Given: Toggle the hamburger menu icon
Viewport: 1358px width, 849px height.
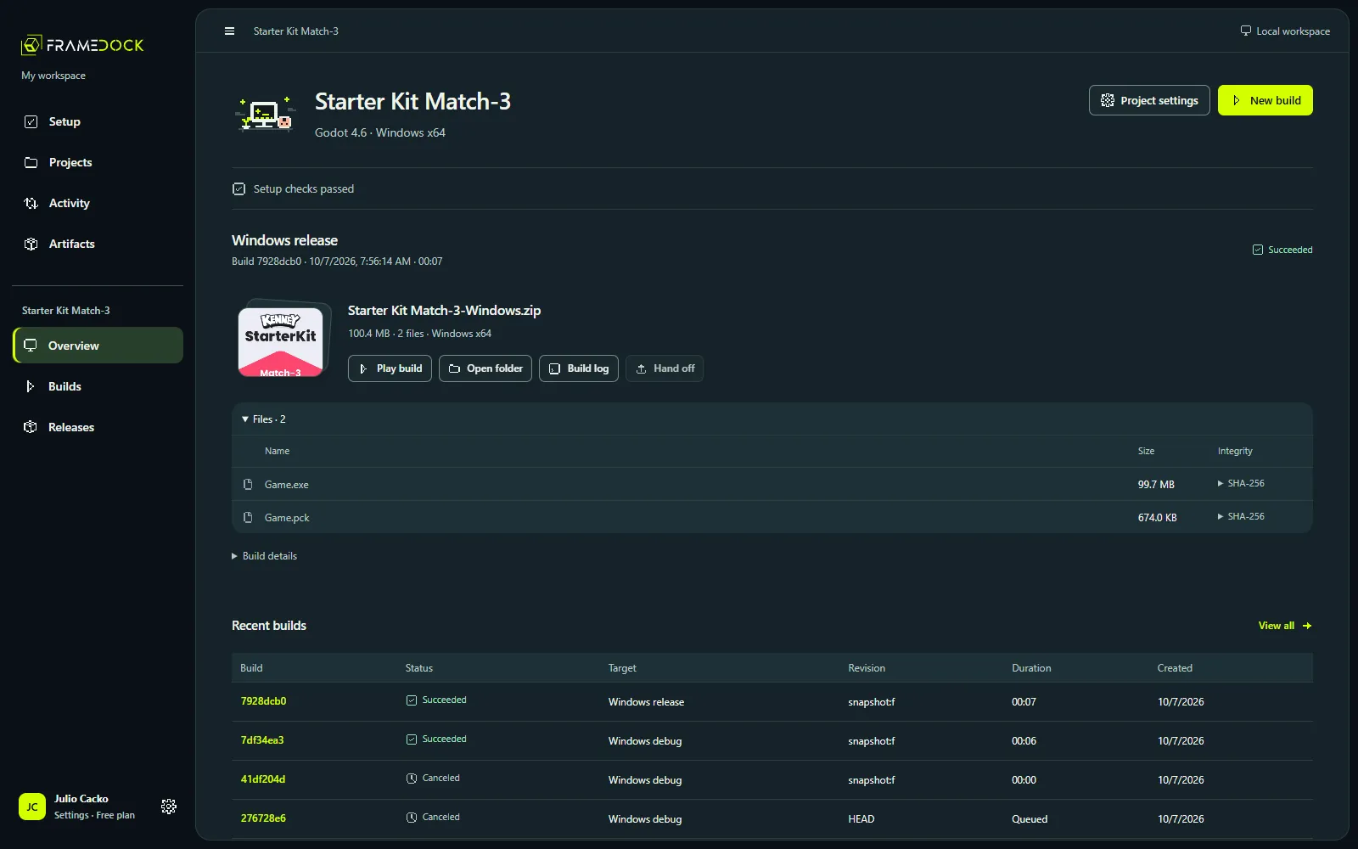Looking at the screenshot, I should [229, 31].
